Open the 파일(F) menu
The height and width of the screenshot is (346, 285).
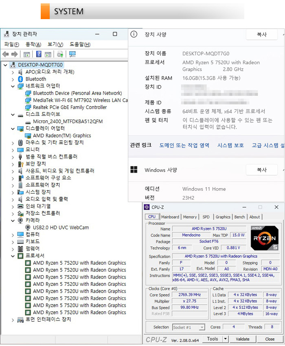[x=11, y=45]
